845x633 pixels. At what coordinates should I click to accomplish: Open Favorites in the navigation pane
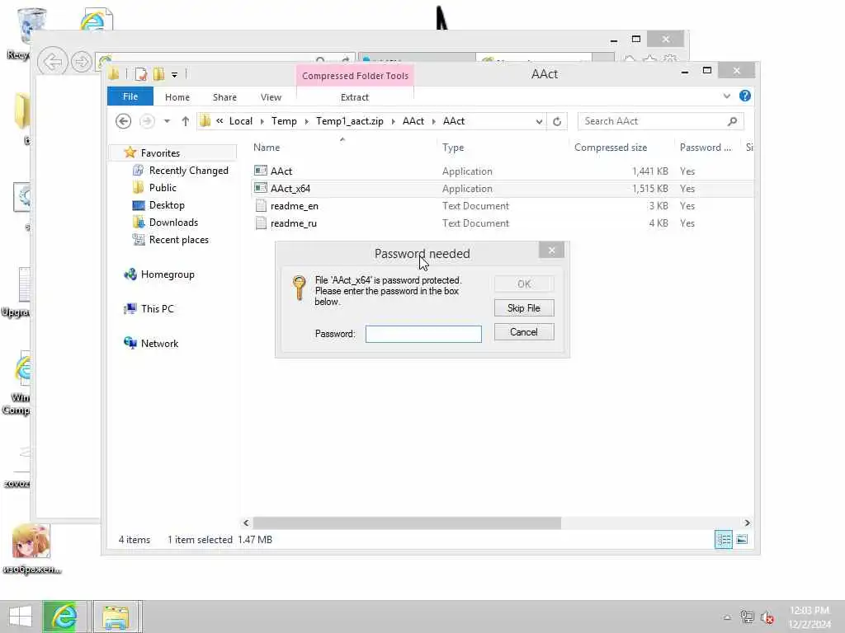160,152
